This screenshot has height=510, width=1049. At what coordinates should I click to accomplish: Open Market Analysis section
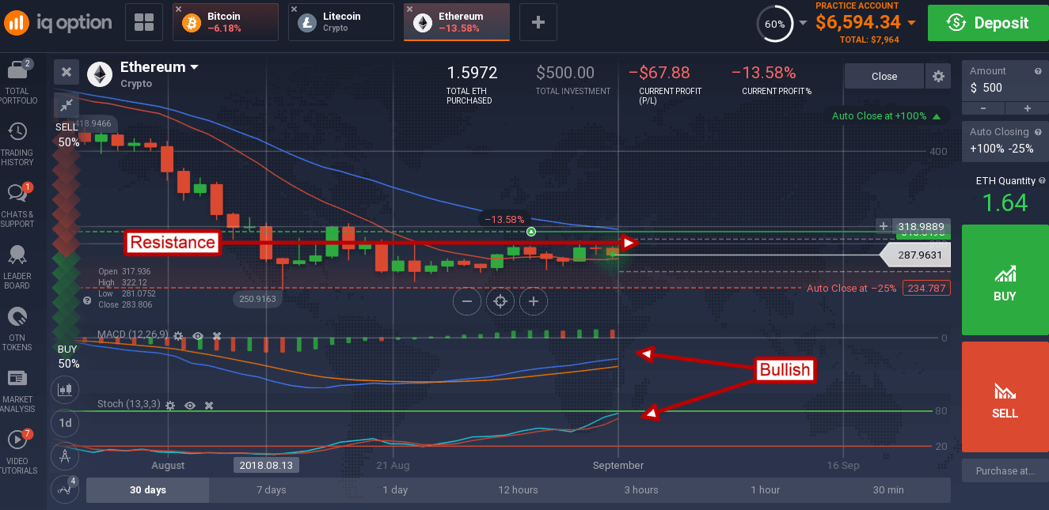coord(17,391)
